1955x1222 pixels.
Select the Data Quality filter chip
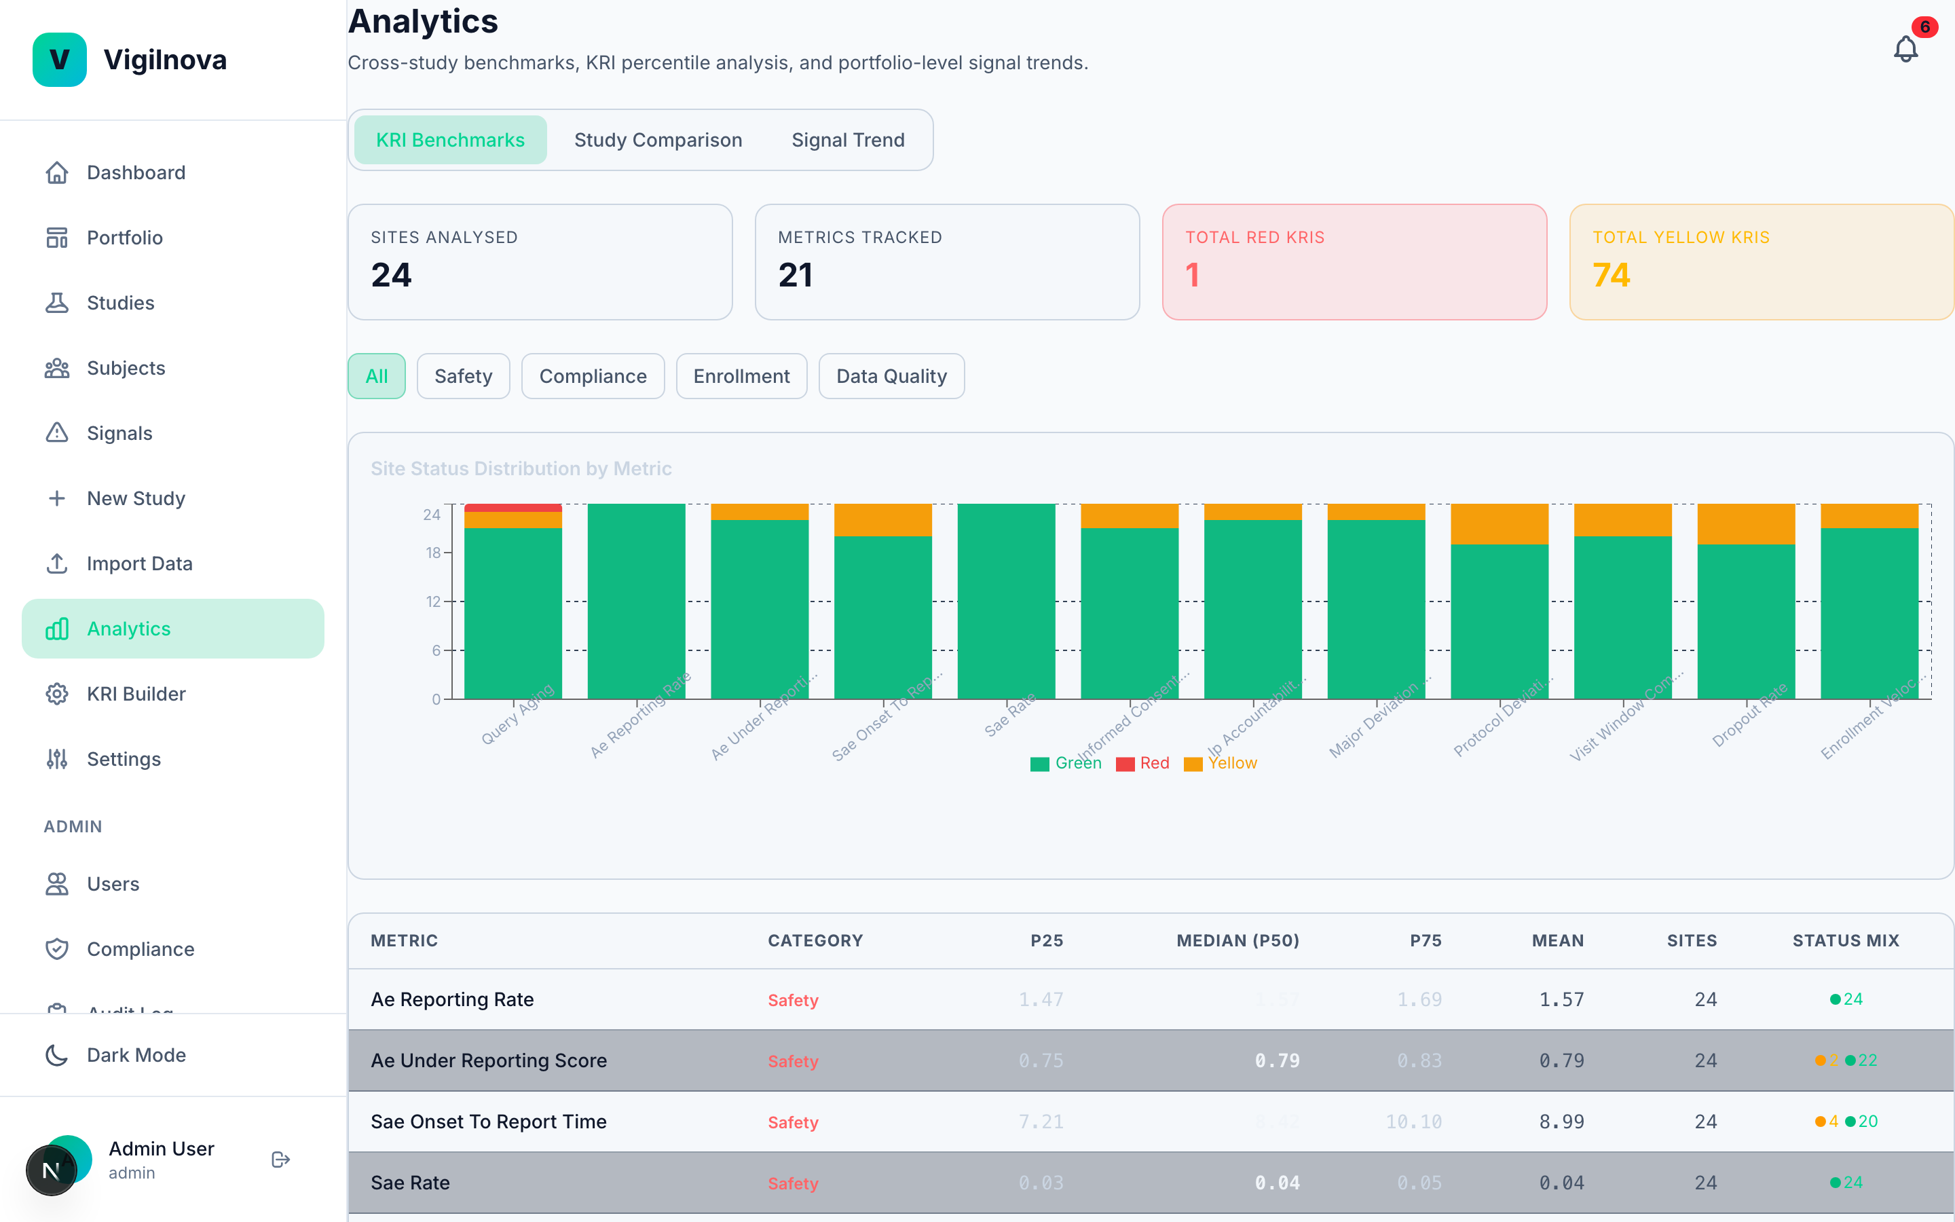click(890, 375)
